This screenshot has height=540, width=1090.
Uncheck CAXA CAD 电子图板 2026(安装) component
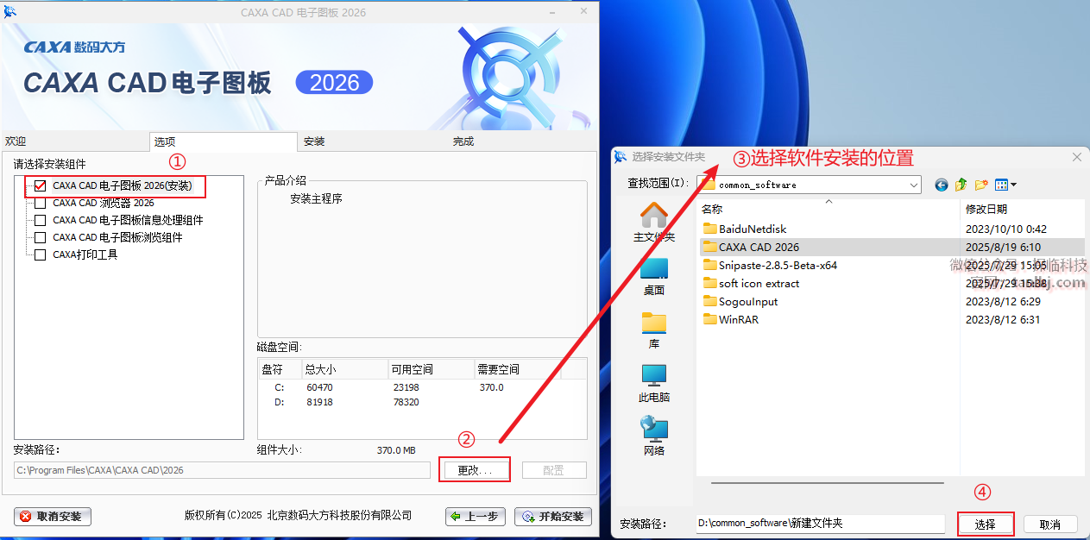coord(40,185)
